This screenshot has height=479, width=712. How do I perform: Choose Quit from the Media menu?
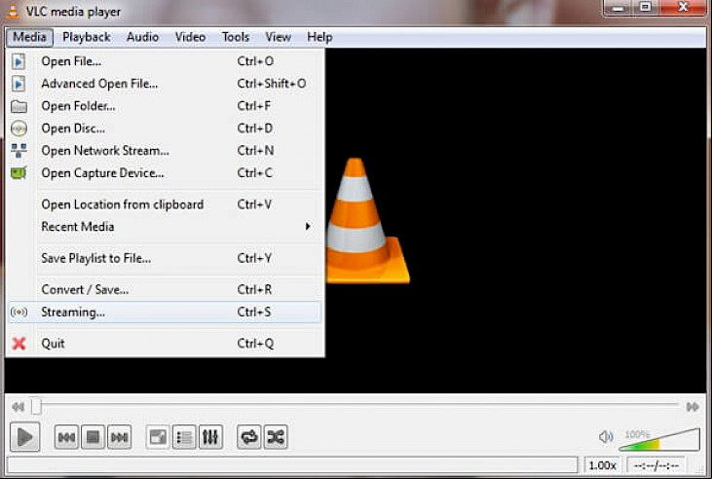point(165,344)
